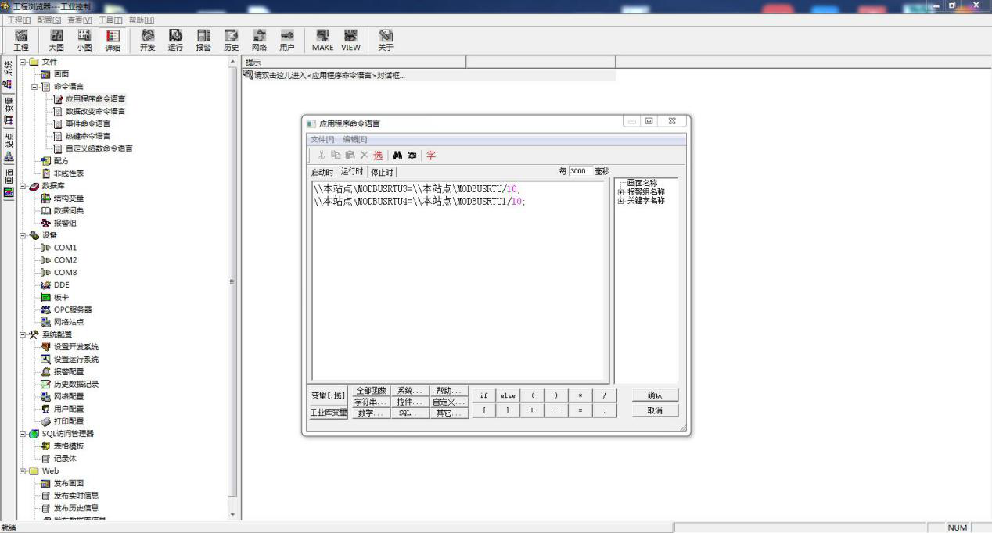This screenshot has width=992, height=533.
Task: Open the 配置[S] menu in menu bar
Action: point(49,20)
